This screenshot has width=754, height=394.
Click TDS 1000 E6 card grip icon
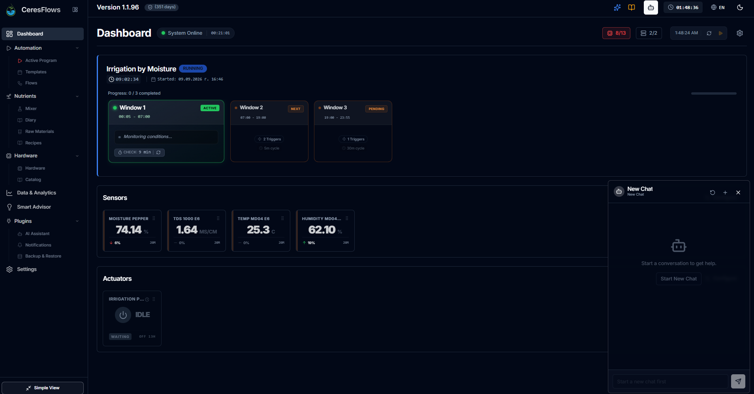coord(218,218)
